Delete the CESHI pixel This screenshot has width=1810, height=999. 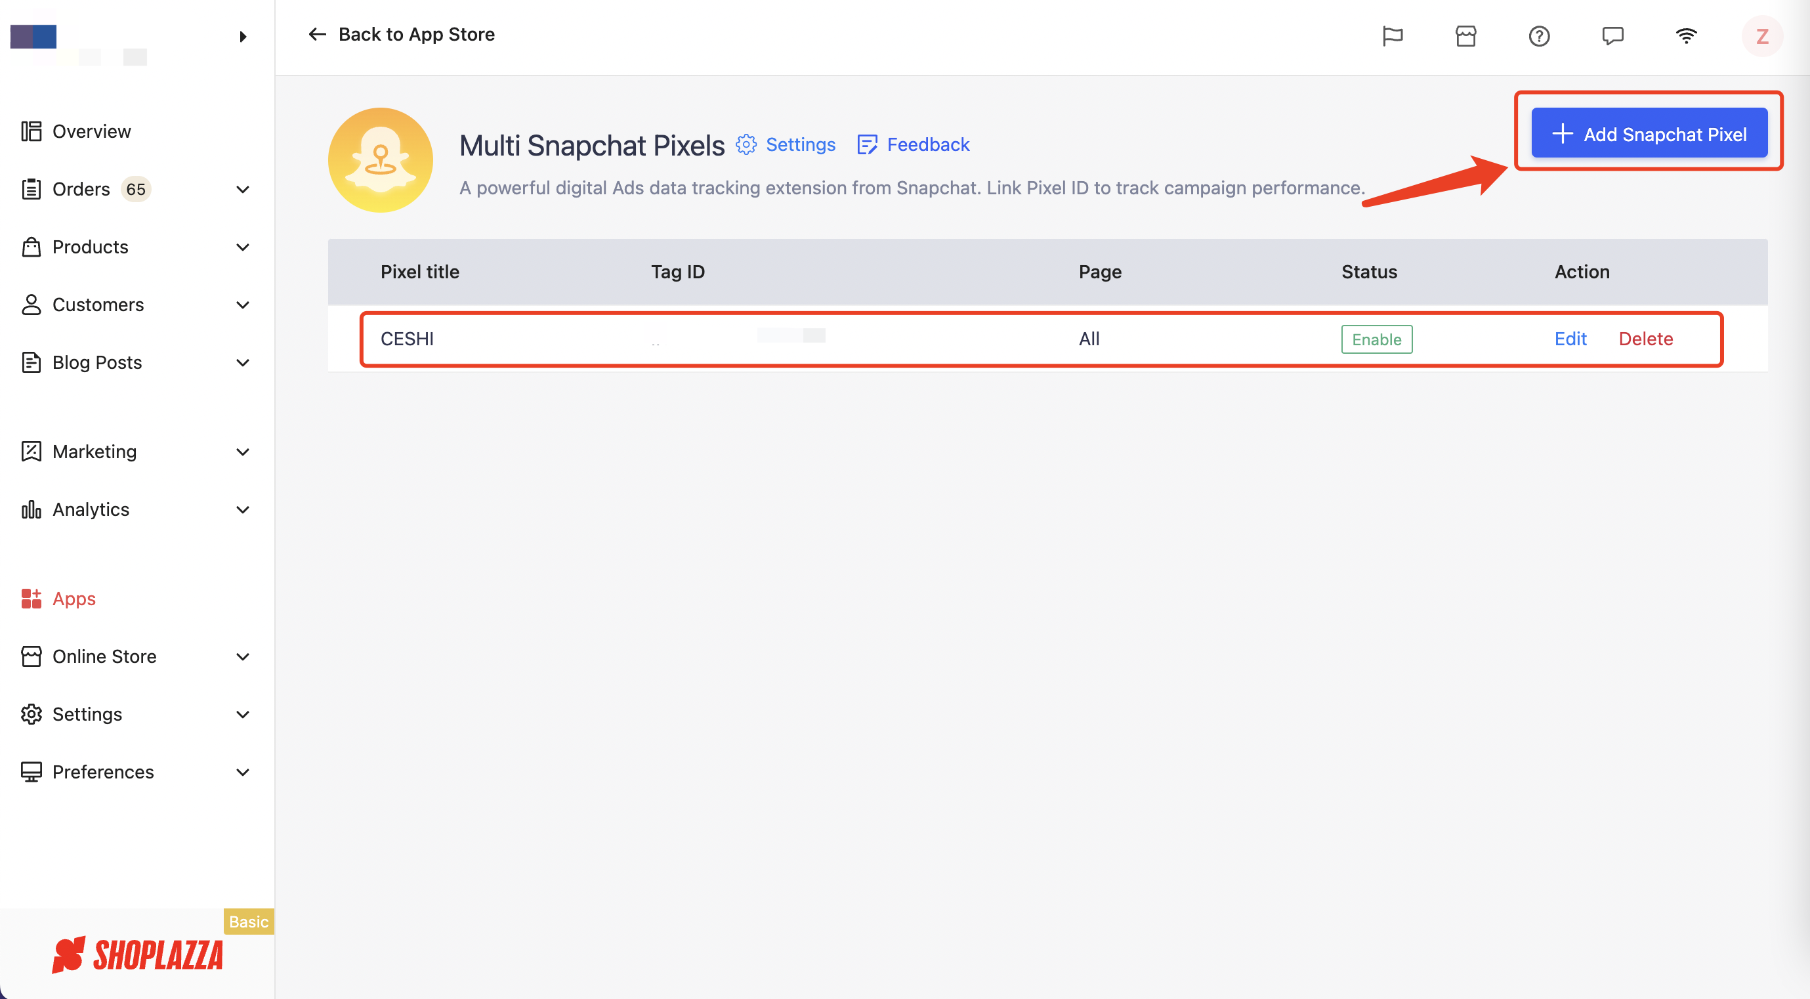(x=1645, y=339)
